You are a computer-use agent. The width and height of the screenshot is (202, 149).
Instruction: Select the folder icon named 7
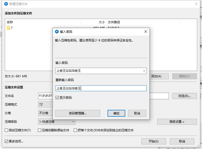pyautogui.click(x=8, y=28)
